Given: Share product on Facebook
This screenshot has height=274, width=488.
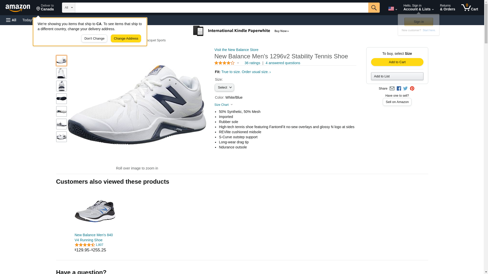Looking at the screenshot, I should point(399,89).
